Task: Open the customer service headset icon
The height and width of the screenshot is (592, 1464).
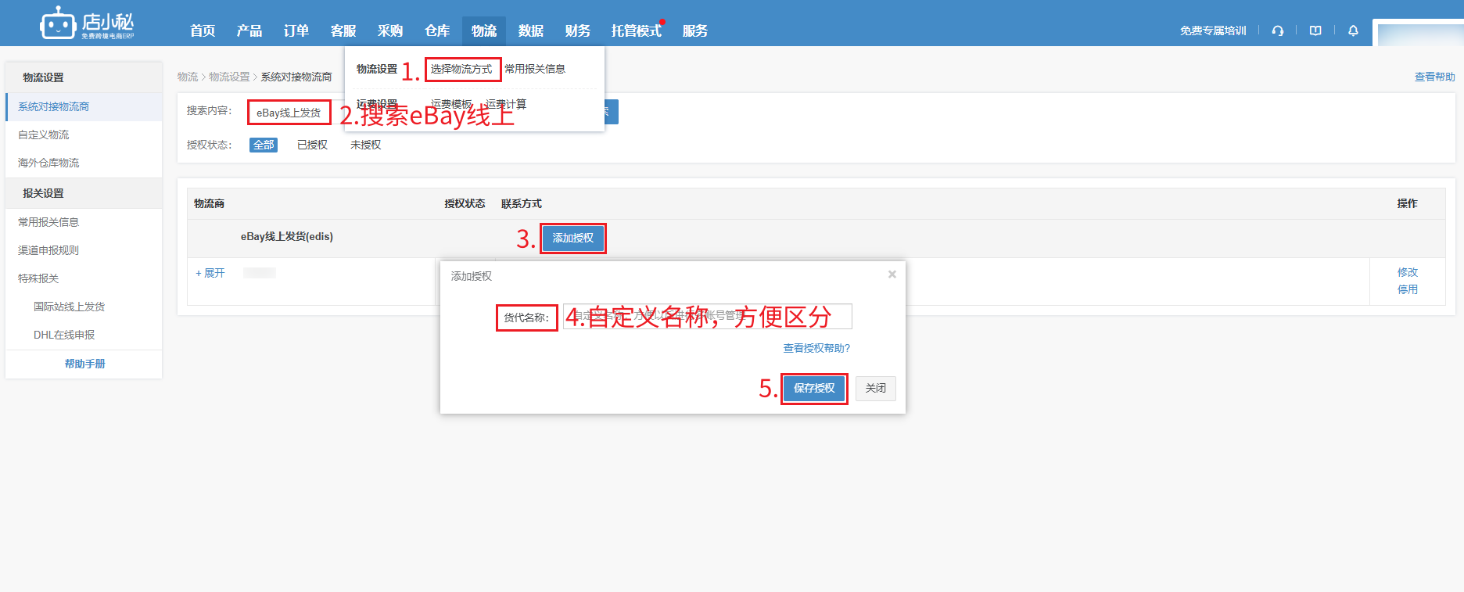Action: 1278,30
